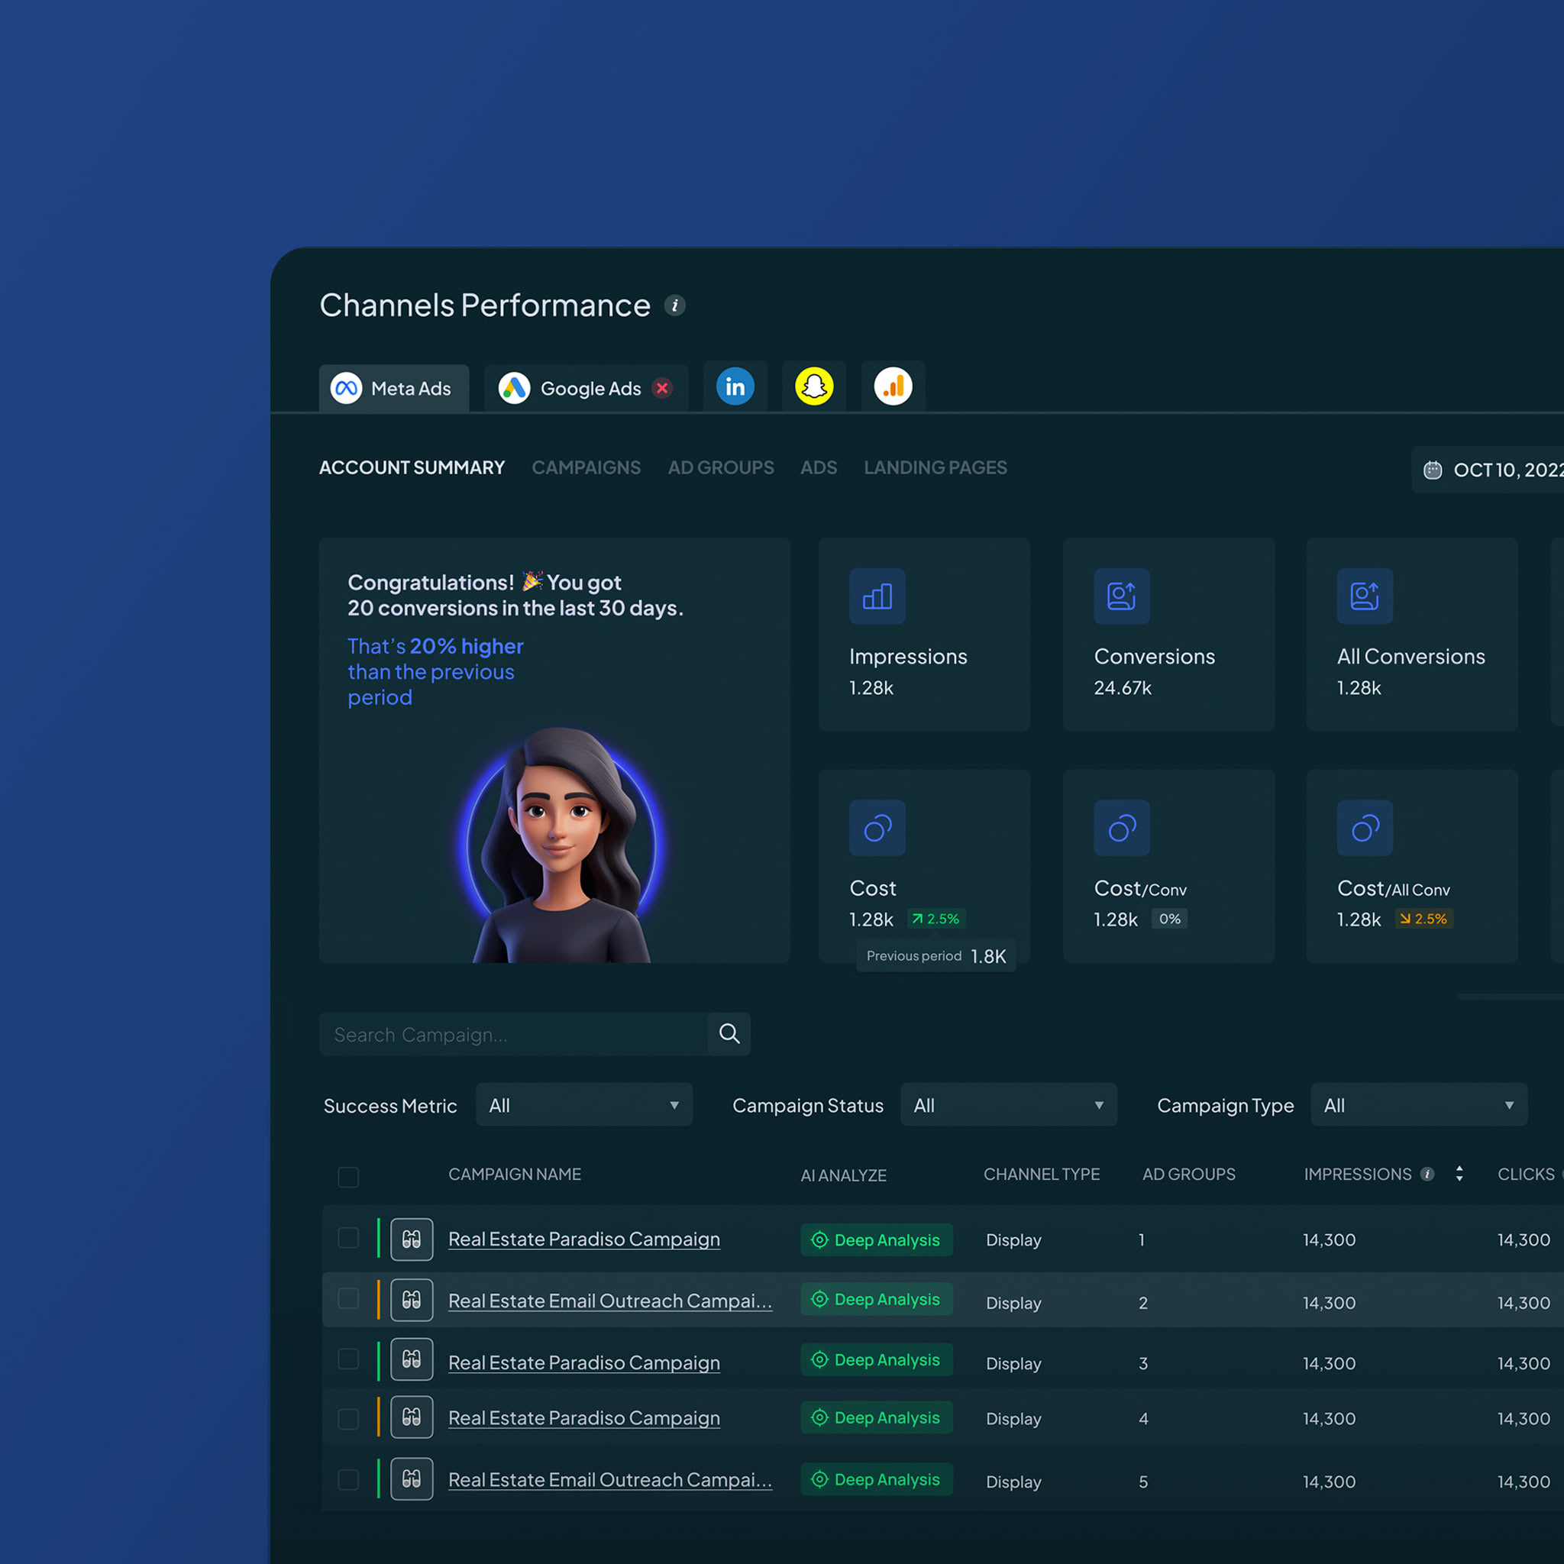Click the info icon beside Channels Performance
1564x1564 pixels.
point(674,305)
